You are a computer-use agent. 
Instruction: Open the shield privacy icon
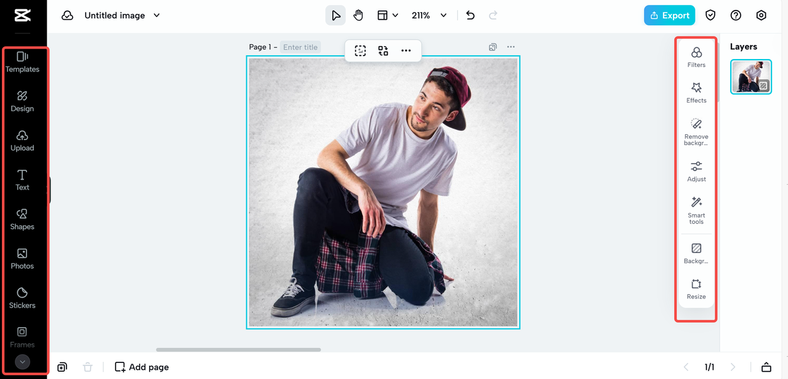(x=710, y=15)
